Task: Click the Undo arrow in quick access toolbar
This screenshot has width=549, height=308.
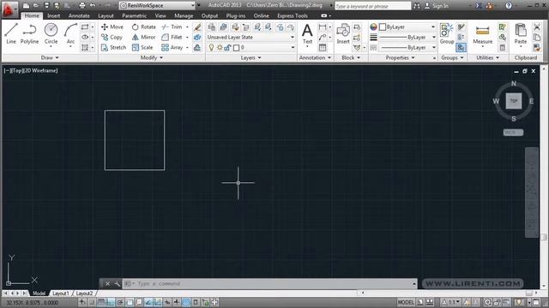Action: [x=93, y=5]
